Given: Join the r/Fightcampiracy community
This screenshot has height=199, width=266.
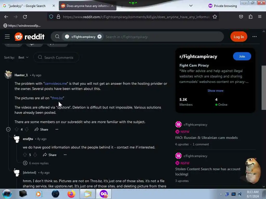Looking at the screenshot, I should click(x=242, y=56).
